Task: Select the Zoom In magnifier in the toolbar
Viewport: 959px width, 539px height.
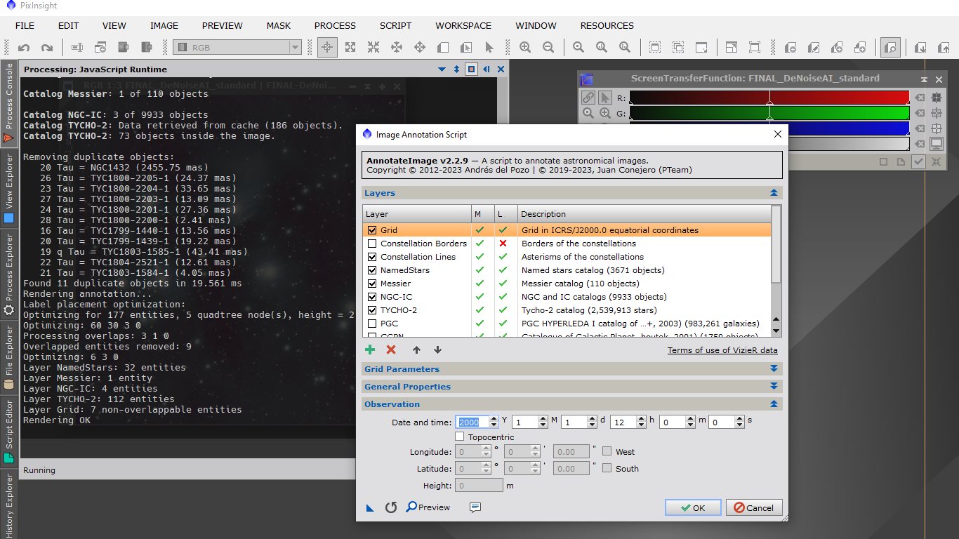Action: 525,47
